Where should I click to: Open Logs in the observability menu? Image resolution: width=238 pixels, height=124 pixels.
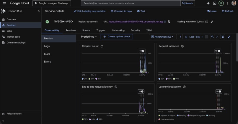click(59, 46)
